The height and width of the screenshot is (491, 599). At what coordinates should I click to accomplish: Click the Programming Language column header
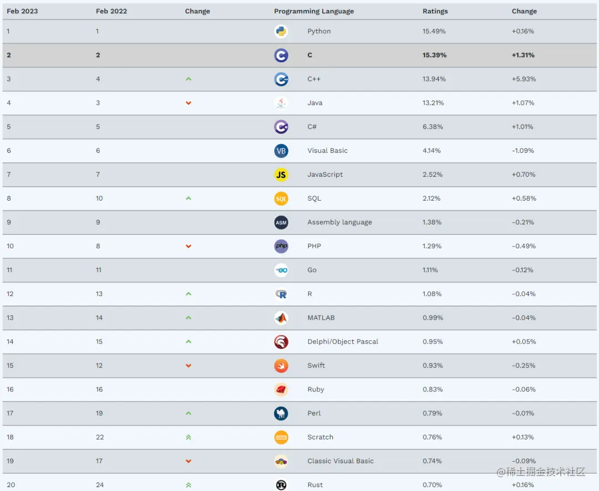click(314, 11)
